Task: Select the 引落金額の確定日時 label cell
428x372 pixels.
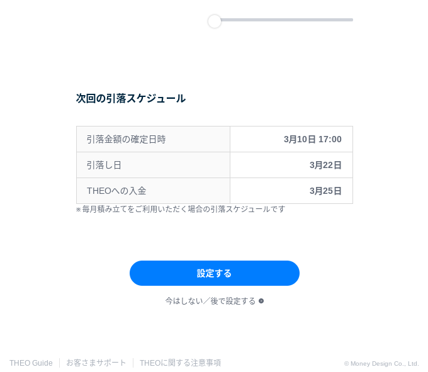Action: pos(153,139)
